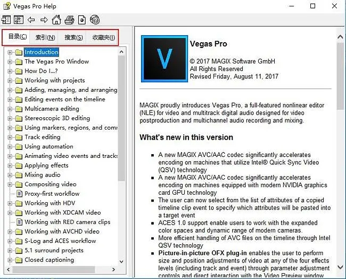346x279 pixels.
Task: Expand the Closed captioning node
Action: [x=10, y=260]
